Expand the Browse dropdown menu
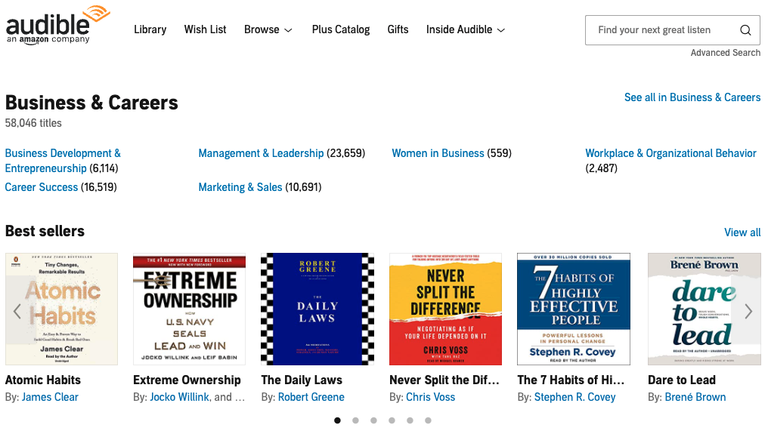 [x=268, y=29]
